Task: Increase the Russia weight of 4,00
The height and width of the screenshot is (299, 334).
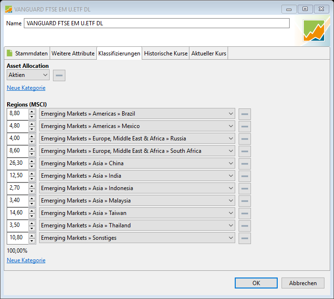Action: click(32, 136)
